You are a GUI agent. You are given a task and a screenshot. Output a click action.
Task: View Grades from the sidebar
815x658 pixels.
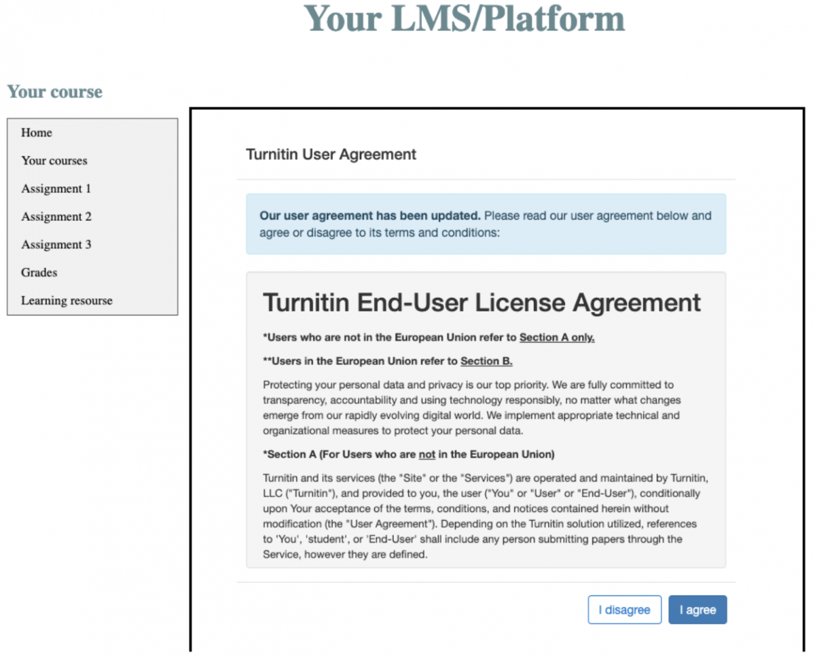[39, 272]
